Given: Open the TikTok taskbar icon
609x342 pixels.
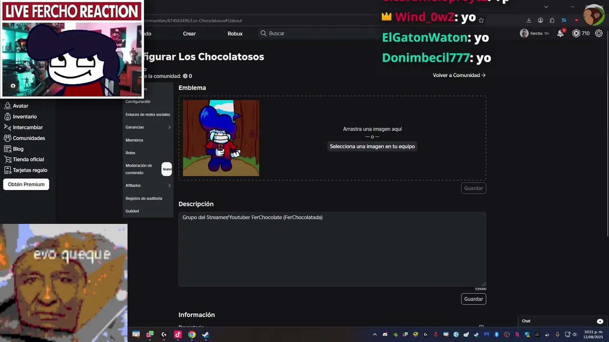Looking at the screenshot, I should [178, 334].
